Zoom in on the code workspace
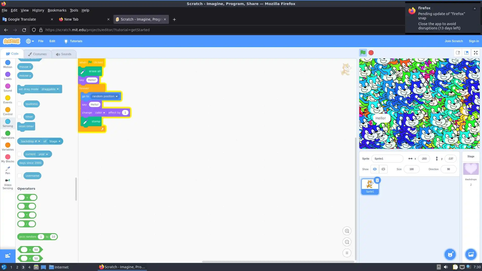Viewport: 482px width, 271px height. tap(347, 231)
